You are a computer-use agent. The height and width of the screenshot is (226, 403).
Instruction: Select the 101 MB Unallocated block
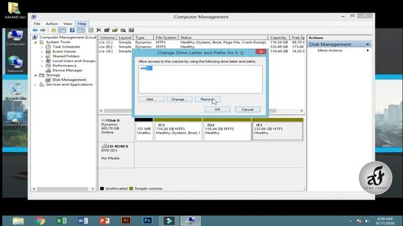(144, 131)
